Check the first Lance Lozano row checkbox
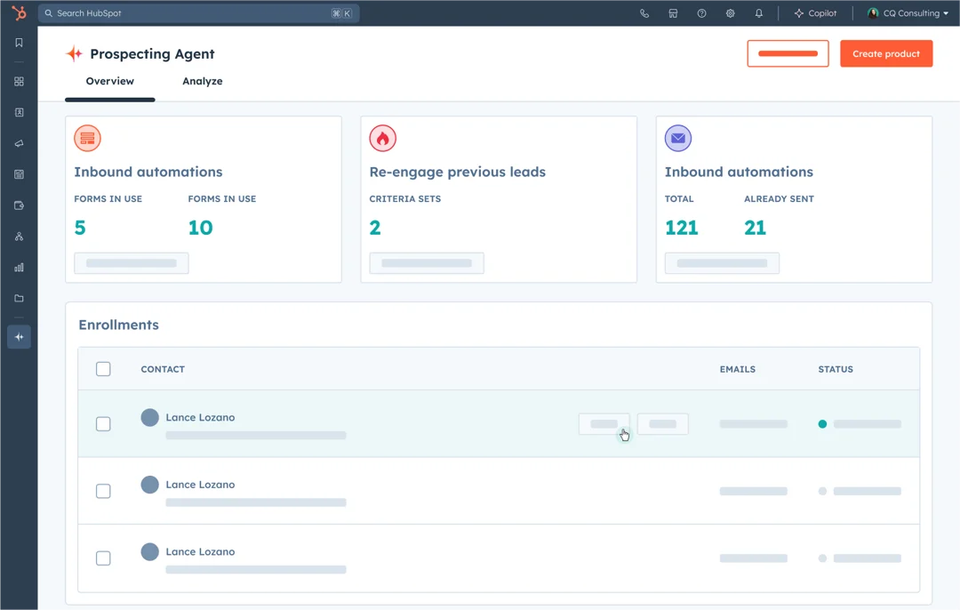This screenshot has height=610, width=960. 103,424
